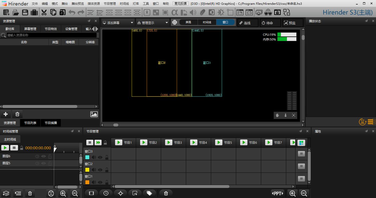The width and height of the screenshot is (376, 198).
Task: Paste using the clipboard icon
Action: [x=62, y=12]
